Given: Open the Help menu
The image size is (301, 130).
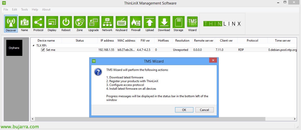Looking at the screenshot, I should [35, 10].
